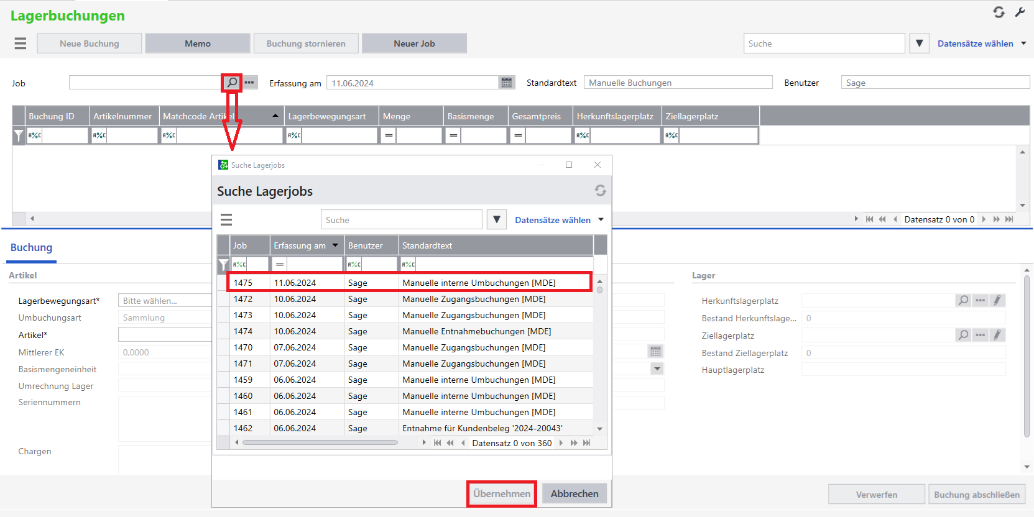Click the Job search magnifier icon
Viewport: 1034px width, 517px height.
pyautogui.click(x=232, y=83)
